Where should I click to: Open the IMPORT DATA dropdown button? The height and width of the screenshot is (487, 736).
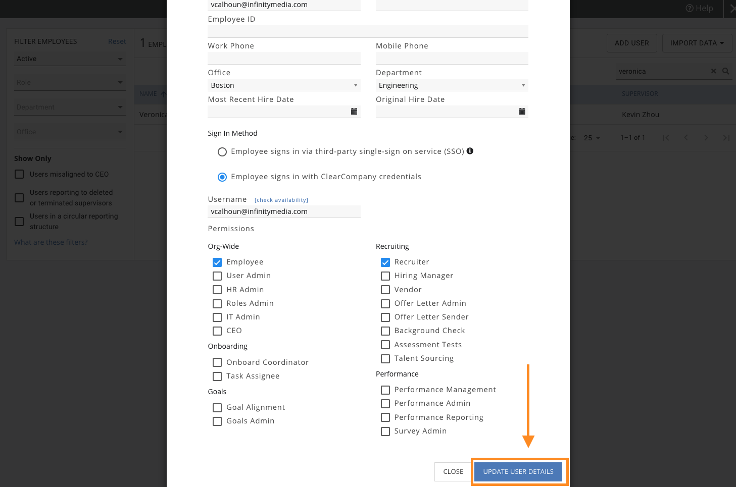(x=697, y=43)
